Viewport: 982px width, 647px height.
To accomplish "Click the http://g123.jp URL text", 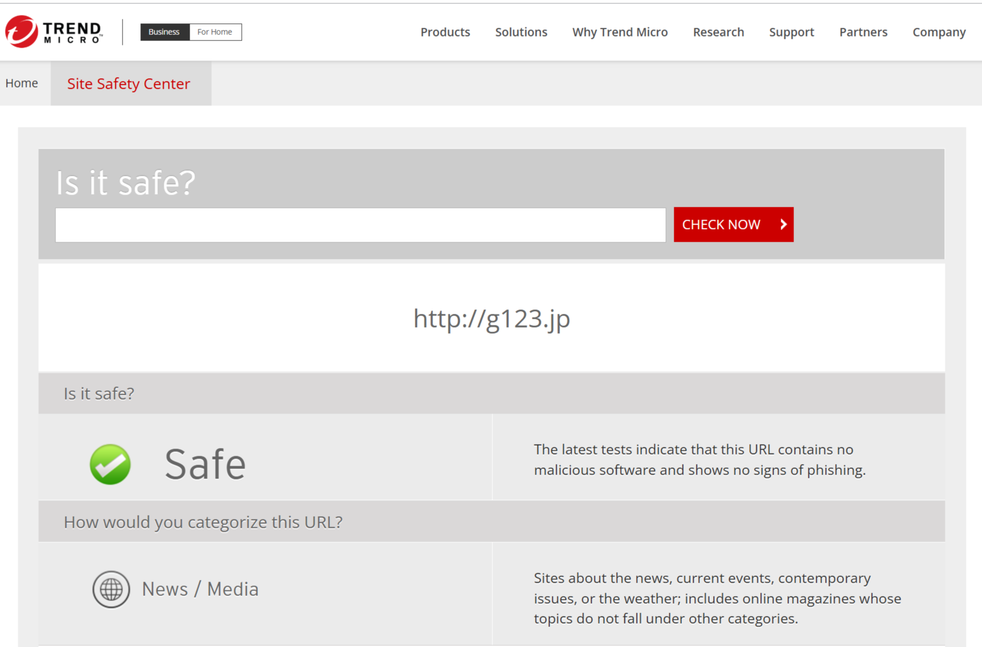I will (x=491, y=318).
